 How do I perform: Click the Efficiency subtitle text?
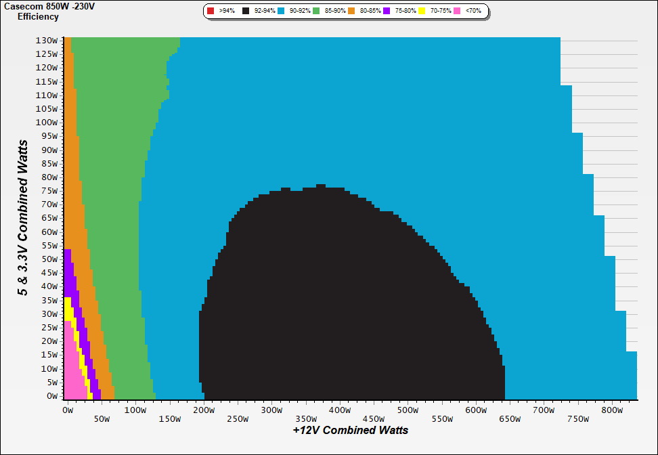pos(38,16)
